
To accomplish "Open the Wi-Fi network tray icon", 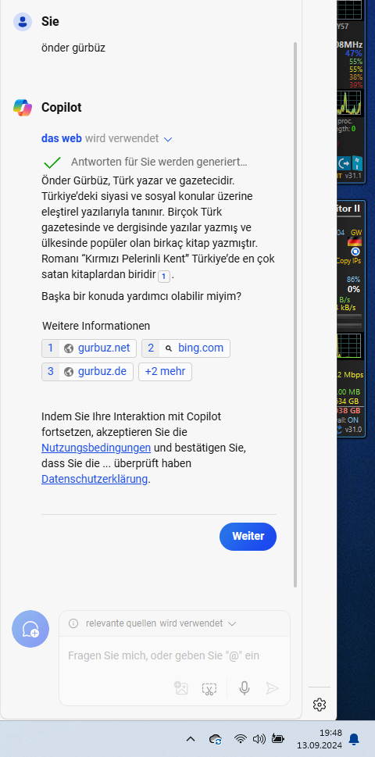I will click(240, 739).
